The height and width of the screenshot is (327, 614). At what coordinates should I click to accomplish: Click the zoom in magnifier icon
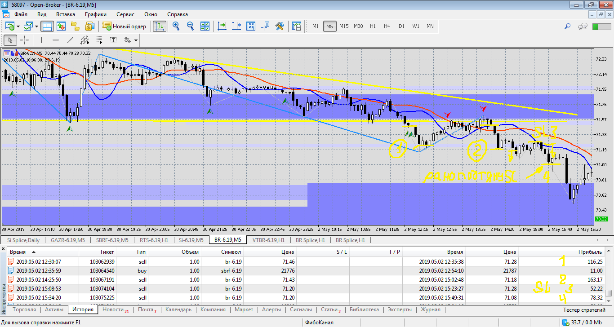click(x=176, y=26)
